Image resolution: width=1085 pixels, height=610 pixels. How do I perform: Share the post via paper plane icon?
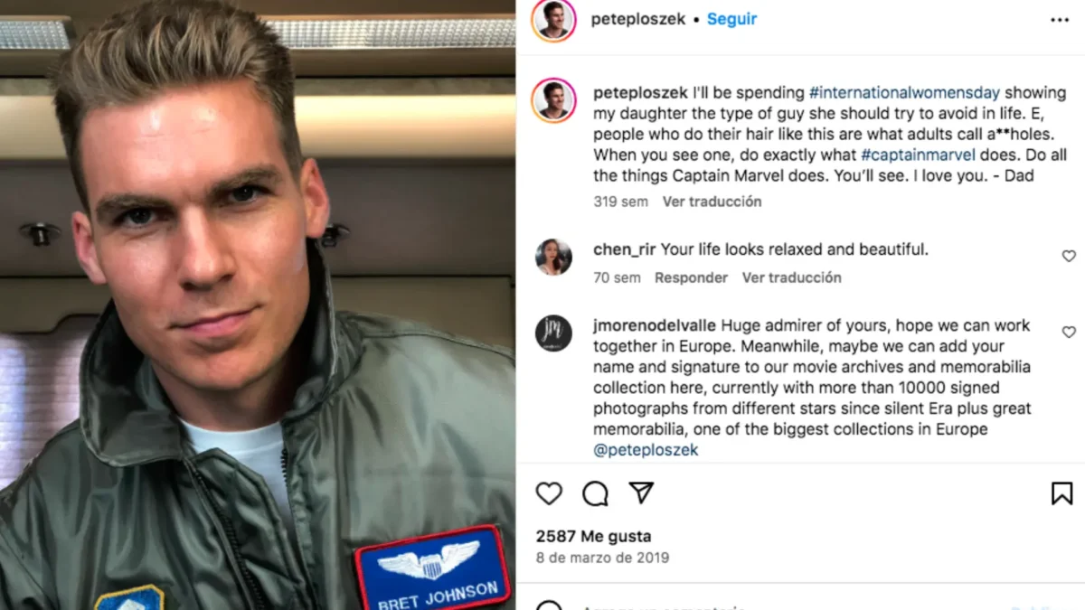tap(641, 493)
